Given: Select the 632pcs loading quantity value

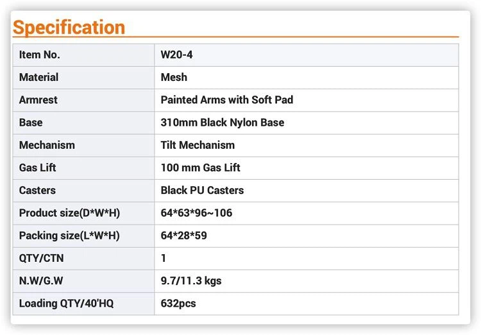Looking at the screenshot, I should coord(178,303).
